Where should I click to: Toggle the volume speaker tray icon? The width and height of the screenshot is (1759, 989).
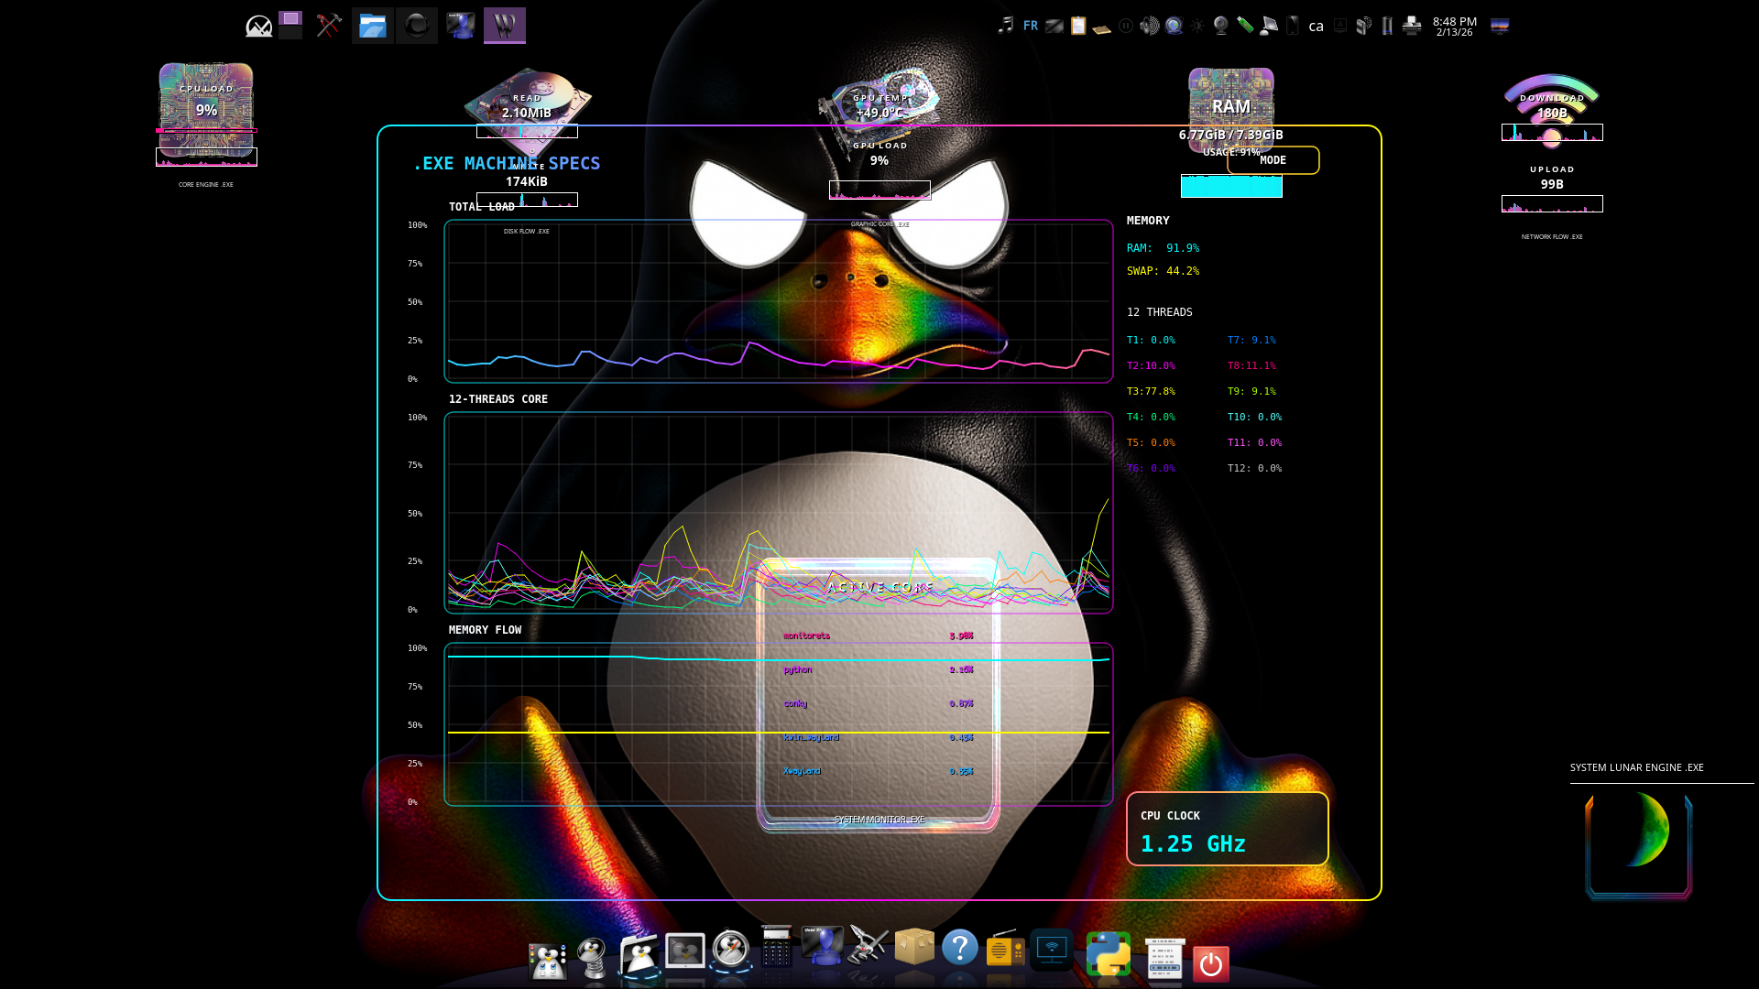tap(1149, 26)
